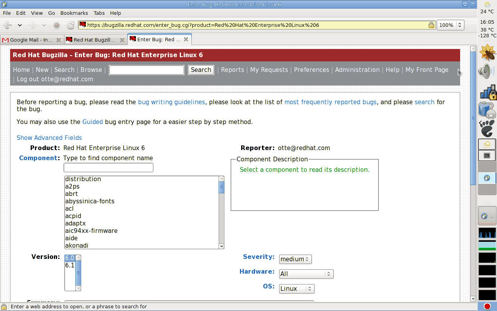The height and width of the screenshot is (311, 497).
Task: Click the browser Back arrow button
Action: (x=8, y=25)
